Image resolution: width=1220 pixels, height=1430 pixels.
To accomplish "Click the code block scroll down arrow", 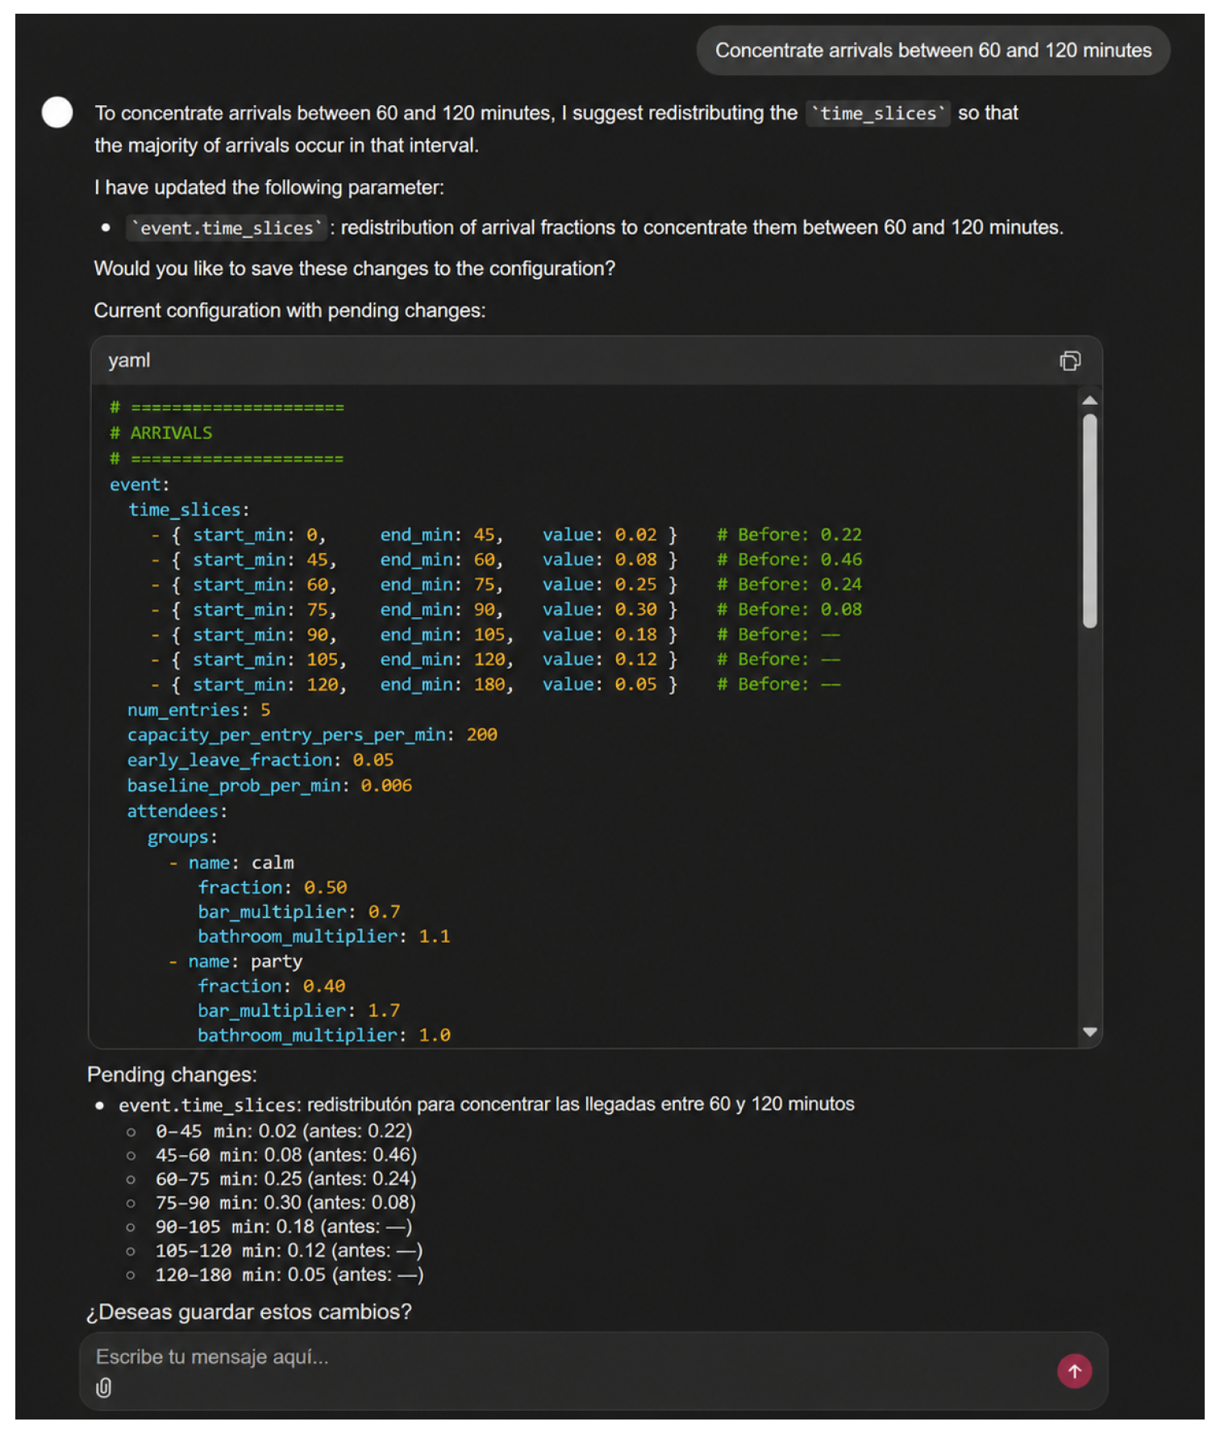I will point(1089,1032).
